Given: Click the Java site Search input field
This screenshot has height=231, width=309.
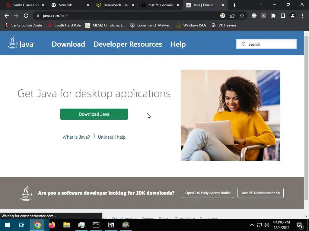Looking at the screenshot, I should coord(266,44).
